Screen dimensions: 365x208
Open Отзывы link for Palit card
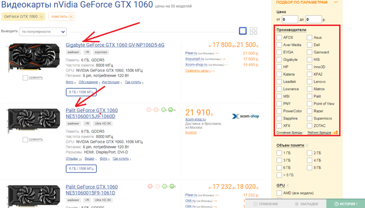pos(72,158)
